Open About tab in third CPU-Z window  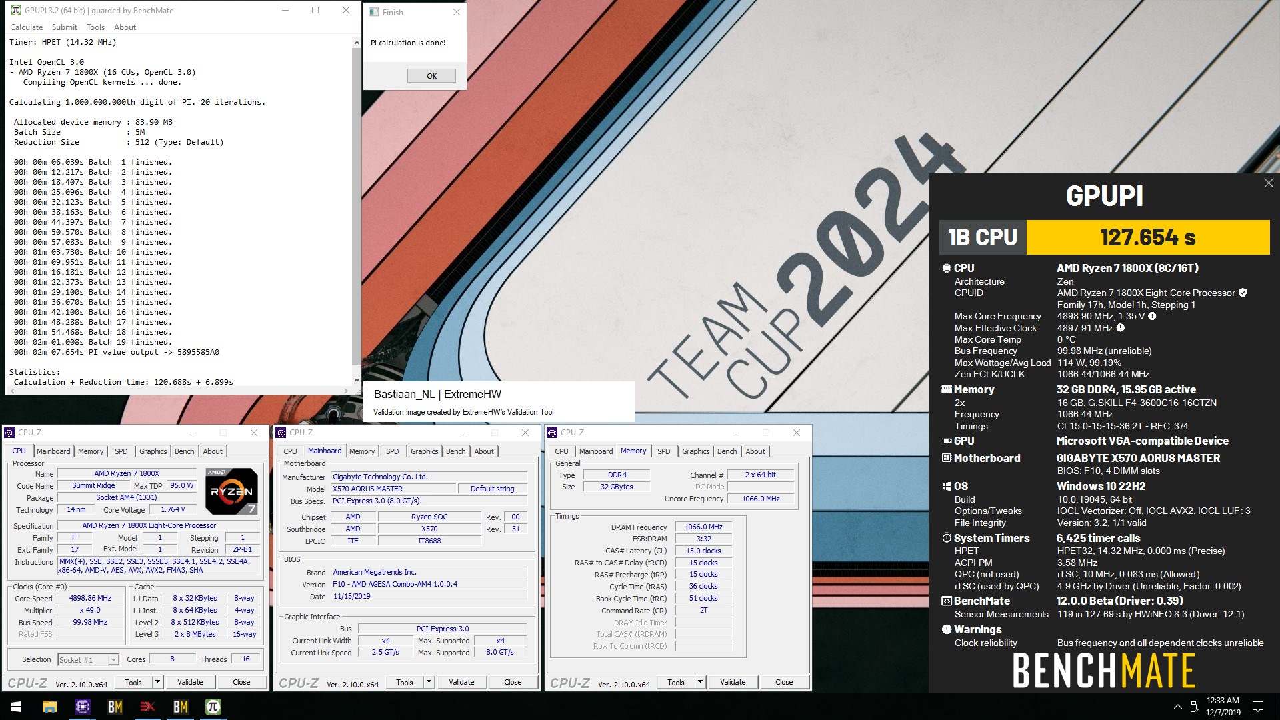click(755, 451)
